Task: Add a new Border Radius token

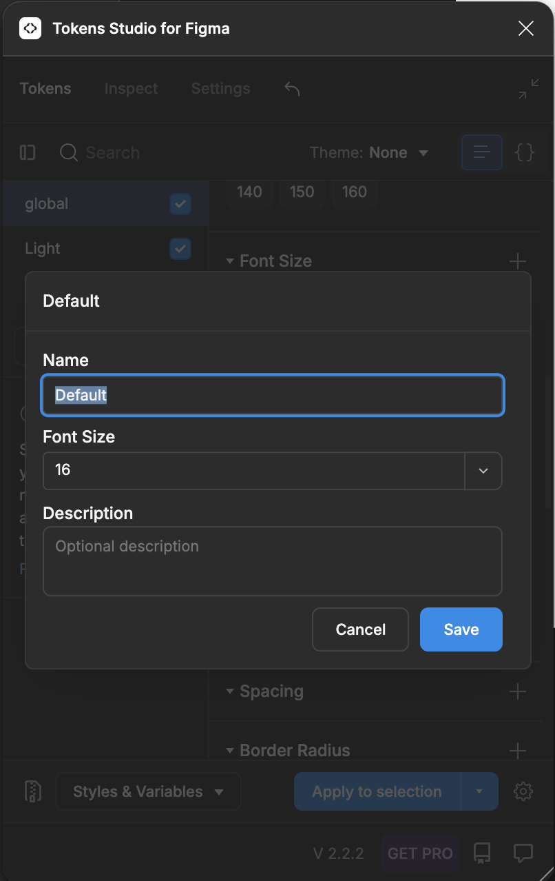Action: pyautogui.click(x=517, y=750)
